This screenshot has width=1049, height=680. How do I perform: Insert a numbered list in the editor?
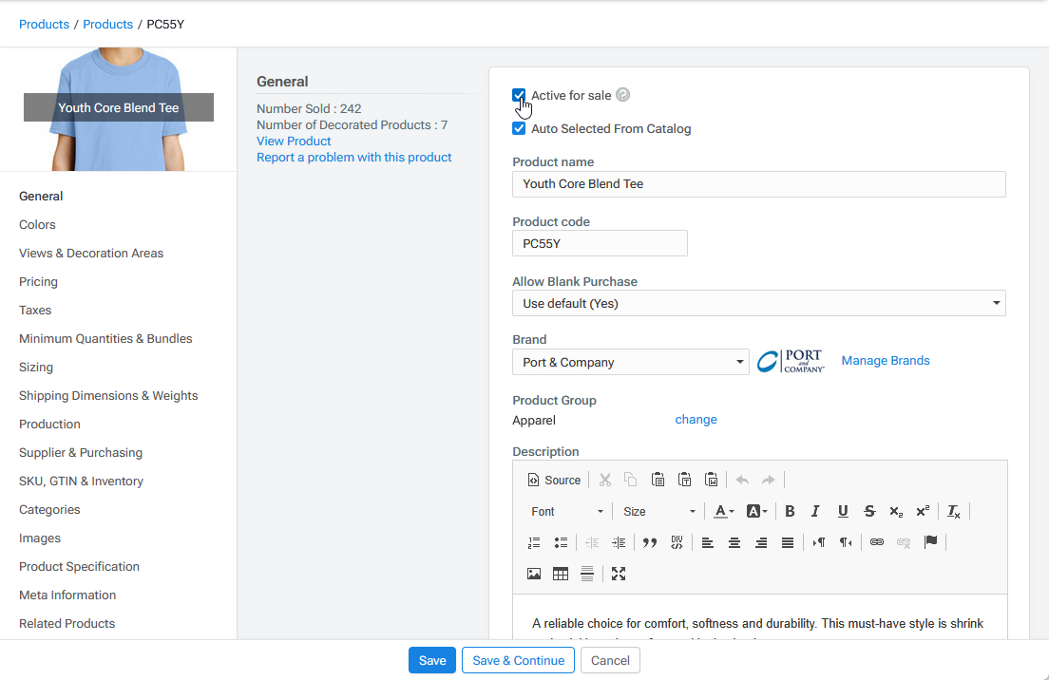coord(533,542)
